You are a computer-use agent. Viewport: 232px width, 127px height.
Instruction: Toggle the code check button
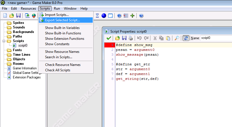(x=186, y=38)
